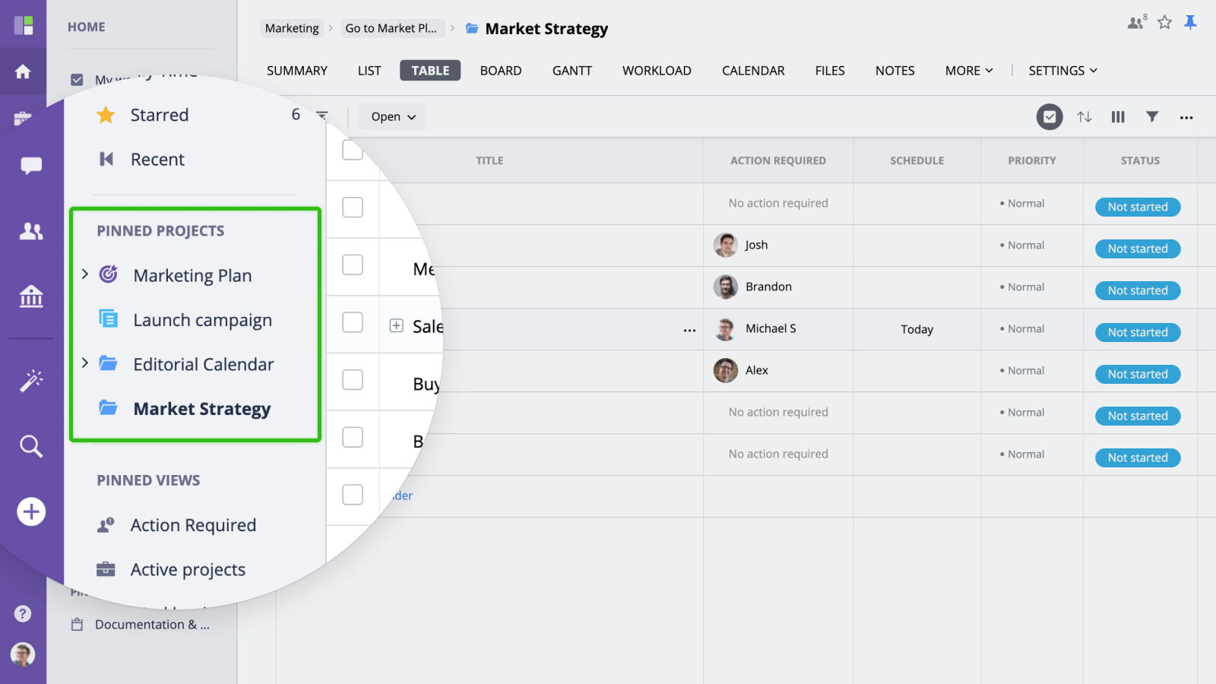1216x684 pixels.
Task: Open the SETTINGS dropdown menu
Action: coord(1062,71)
